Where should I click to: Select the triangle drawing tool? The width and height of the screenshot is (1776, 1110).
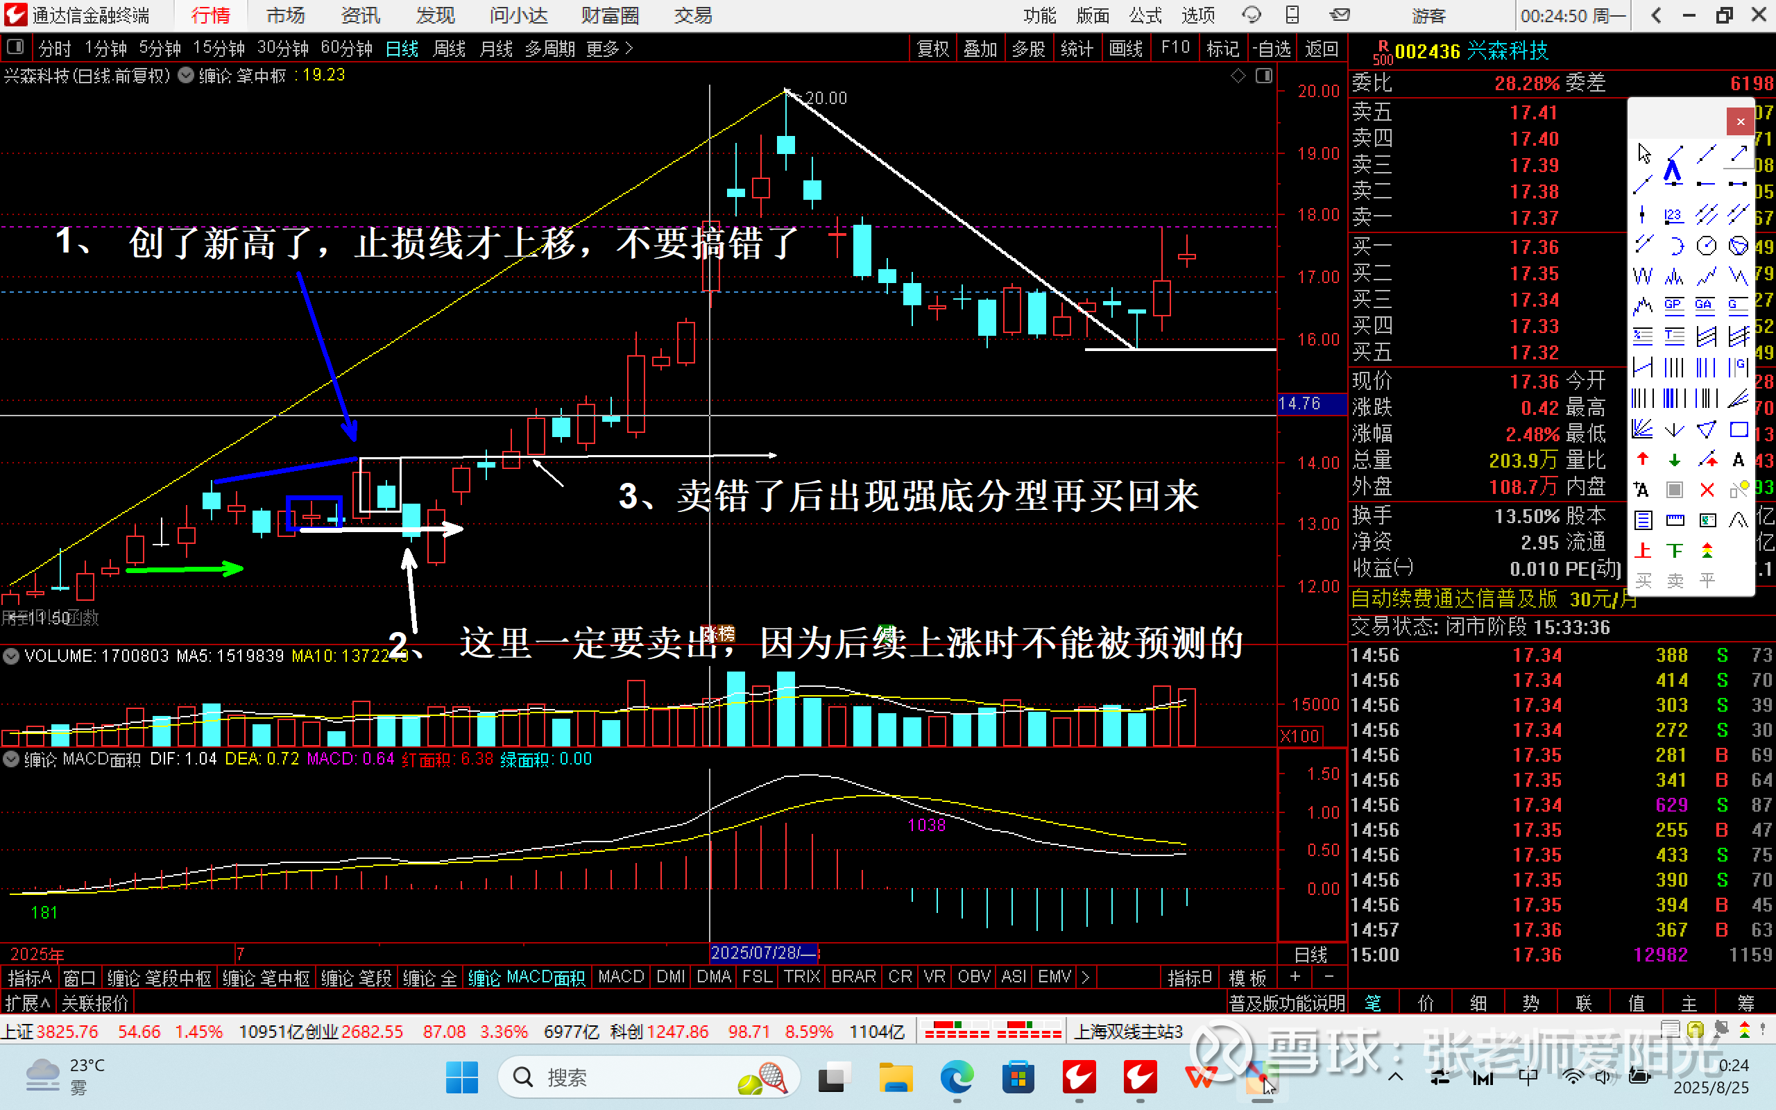point(1707,429)
